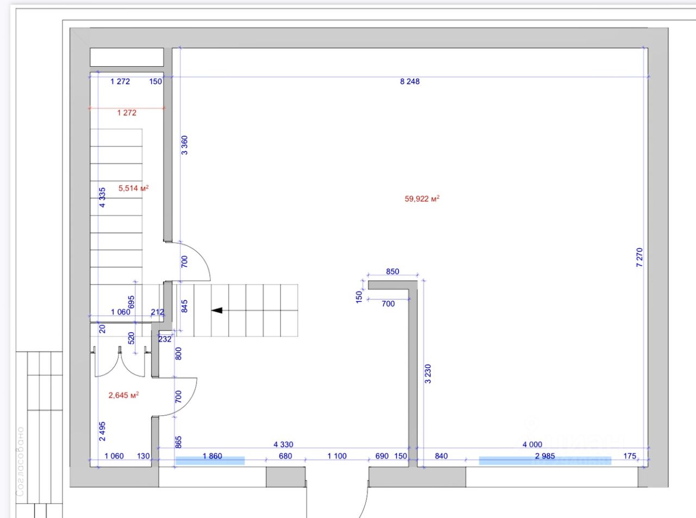Click the 59,922 м² room area label
The height and width of the screenshot is (518, 696).
[422, 199]
